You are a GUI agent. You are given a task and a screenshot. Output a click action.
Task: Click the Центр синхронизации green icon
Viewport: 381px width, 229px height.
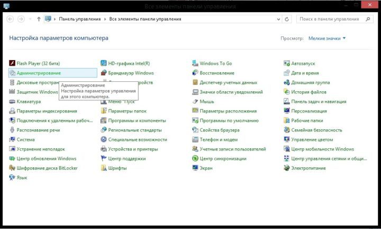pyautogui.click(x=195, y=158)
